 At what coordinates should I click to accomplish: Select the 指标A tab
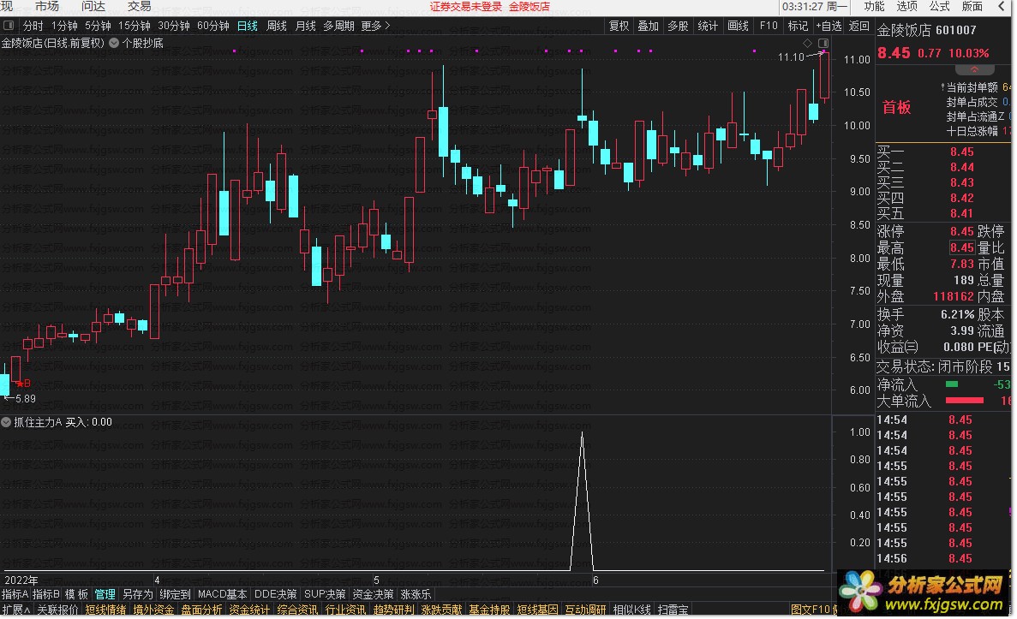(x=15, y=594)
